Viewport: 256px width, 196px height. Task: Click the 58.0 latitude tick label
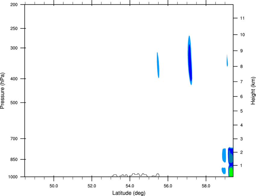206,186
